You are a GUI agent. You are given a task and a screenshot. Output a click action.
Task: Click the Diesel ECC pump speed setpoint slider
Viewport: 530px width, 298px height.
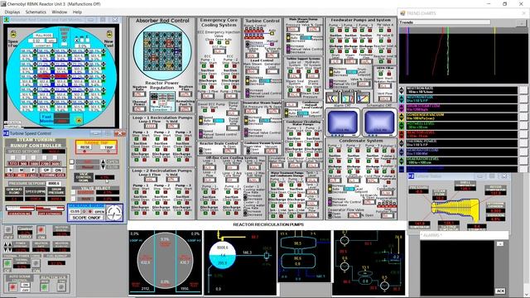(x=219, y=121)
